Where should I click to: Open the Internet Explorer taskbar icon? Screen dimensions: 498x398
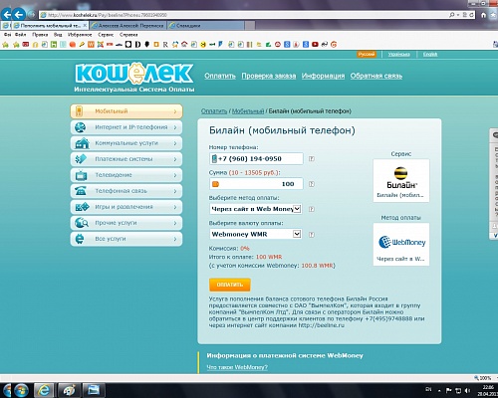(x=44, y=390)
